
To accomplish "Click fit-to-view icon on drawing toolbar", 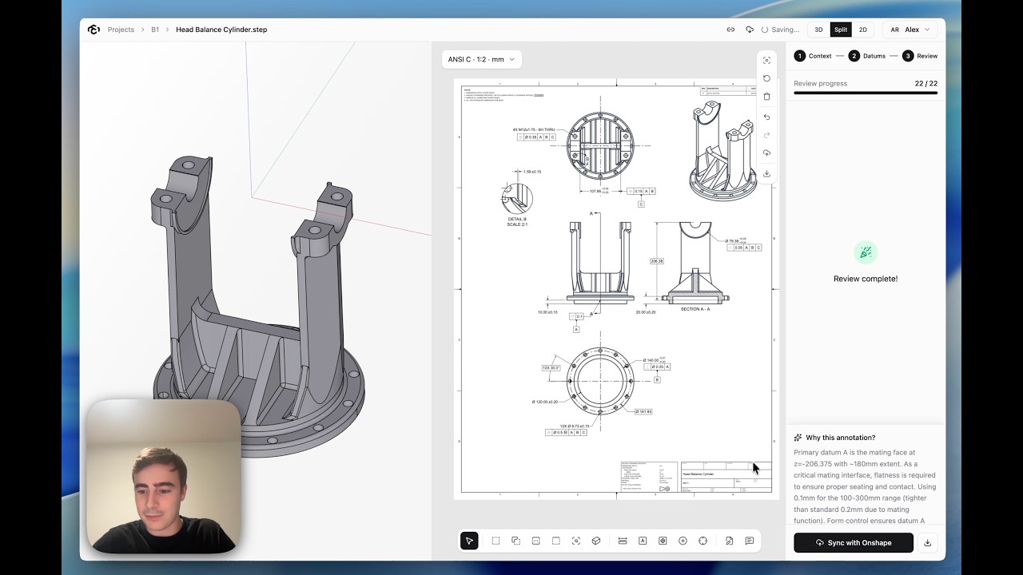I will pyautogui.click(x=766, y=61).
